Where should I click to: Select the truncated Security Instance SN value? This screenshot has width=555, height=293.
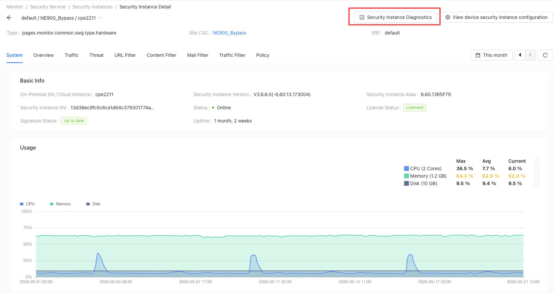(x=113, y=108)
